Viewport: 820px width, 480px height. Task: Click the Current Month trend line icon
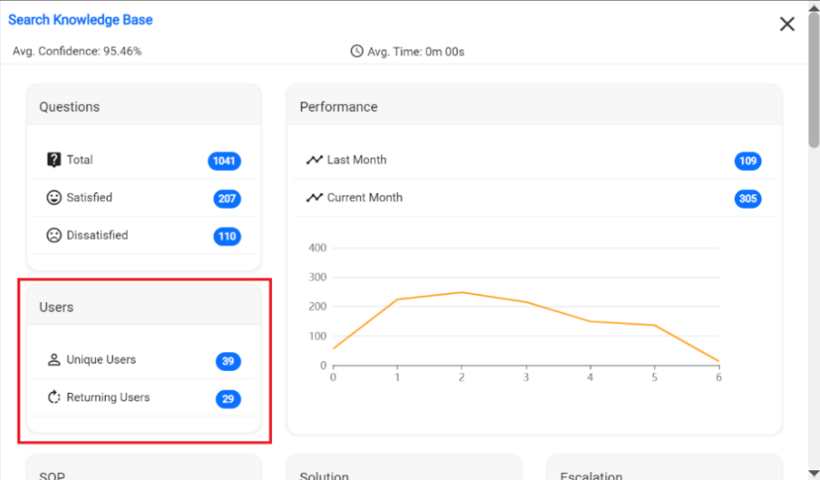click(314, 197)
